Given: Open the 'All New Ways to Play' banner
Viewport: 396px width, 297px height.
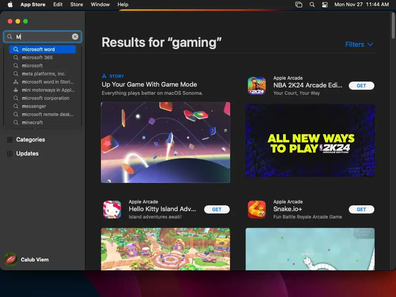Looking at the screenshot, I should pyautogui.click(x=310, y=140).
